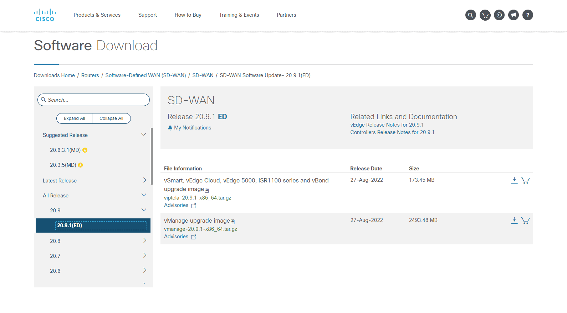Expand the Latest Release section
This screenshot has width=567, height=313.
click(x=144, y=180)
